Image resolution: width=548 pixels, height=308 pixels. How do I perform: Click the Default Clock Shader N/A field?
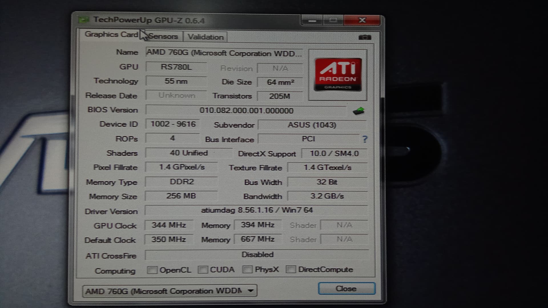[x=344, y=239]
